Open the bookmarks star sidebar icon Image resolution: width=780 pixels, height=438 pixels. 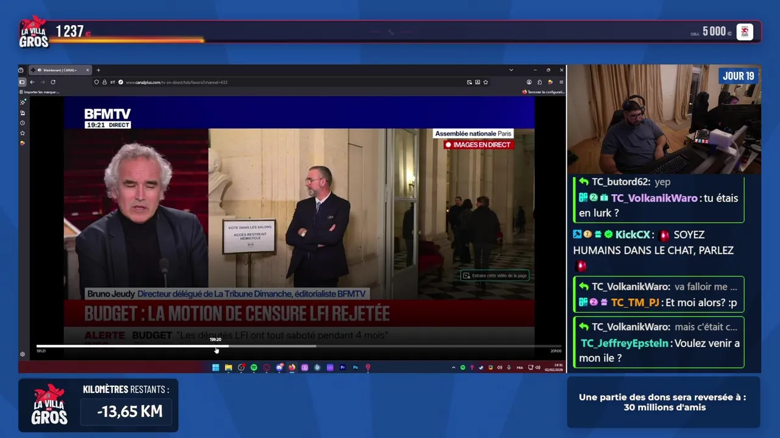coord(23,133)
